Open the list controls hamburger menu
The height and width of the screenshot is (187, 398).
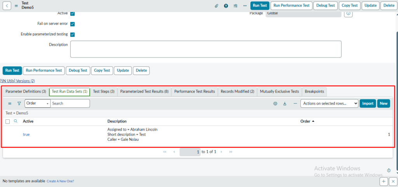[10, 104]
